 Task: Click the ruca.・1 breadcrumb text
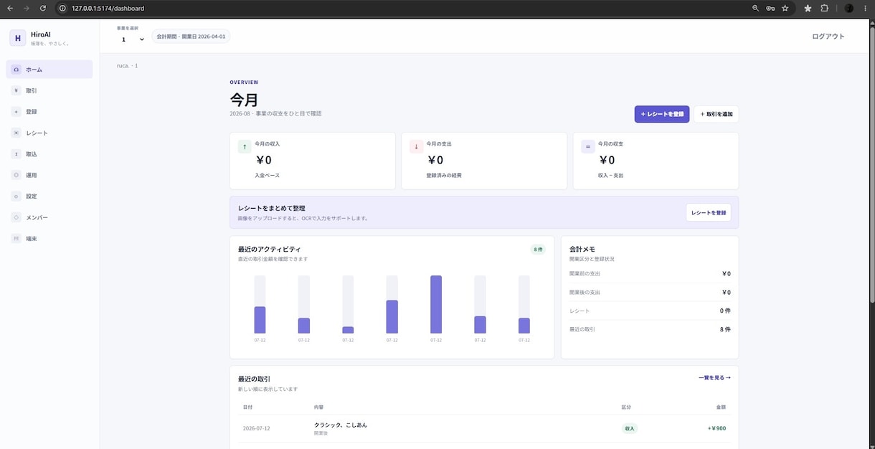128,65
